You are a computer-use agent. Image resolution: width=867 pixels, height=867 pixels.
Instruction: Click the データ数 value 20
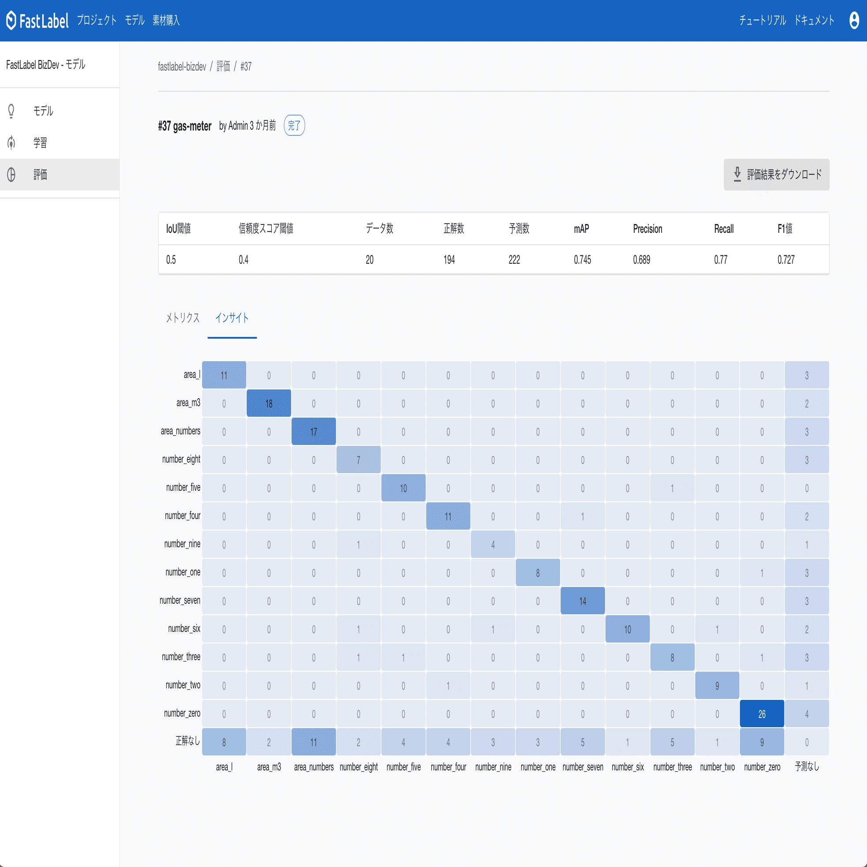[370, 260]
